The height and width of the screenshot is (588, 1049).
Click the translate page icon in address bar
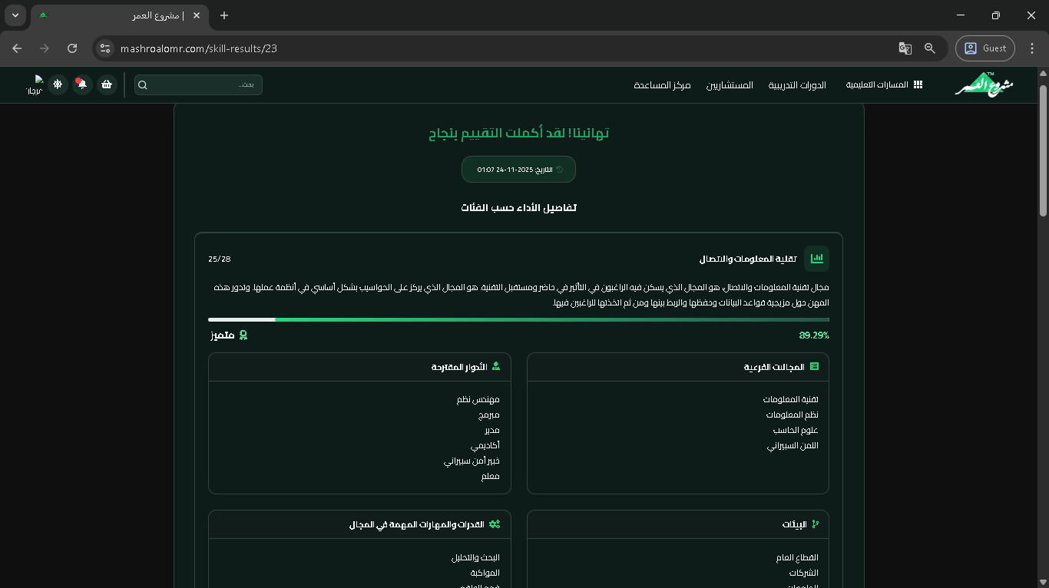[905, 48]
